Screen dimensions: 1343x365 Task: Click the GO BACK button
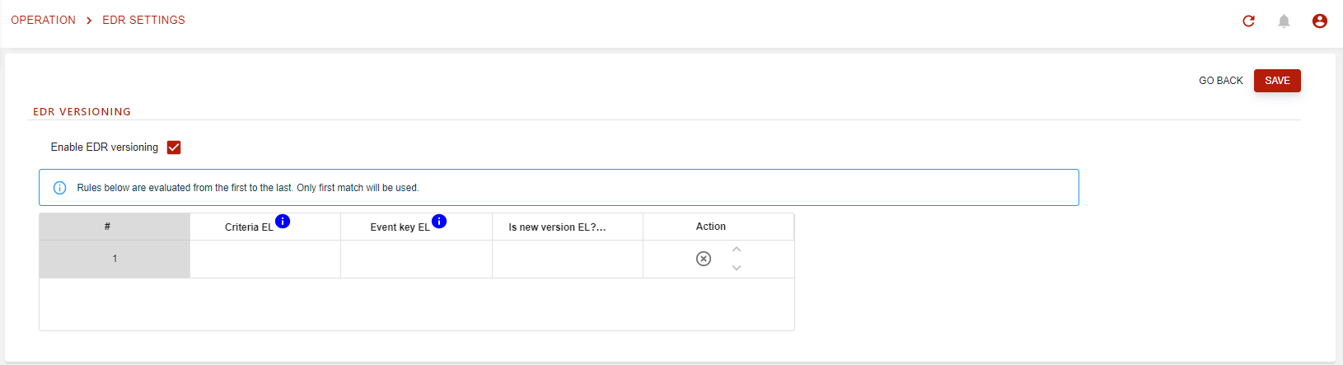pyautogui.click(x=1220, y=81)
